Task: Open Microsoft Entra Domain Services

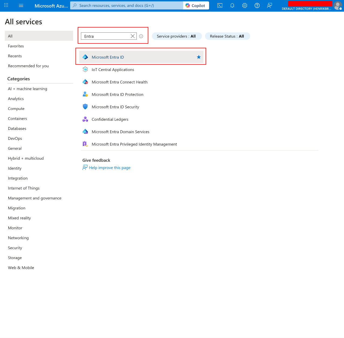Action: 121,132
